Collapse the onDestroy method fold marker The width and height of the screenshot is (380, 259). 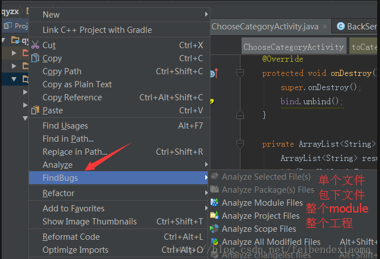click(240, 73)
